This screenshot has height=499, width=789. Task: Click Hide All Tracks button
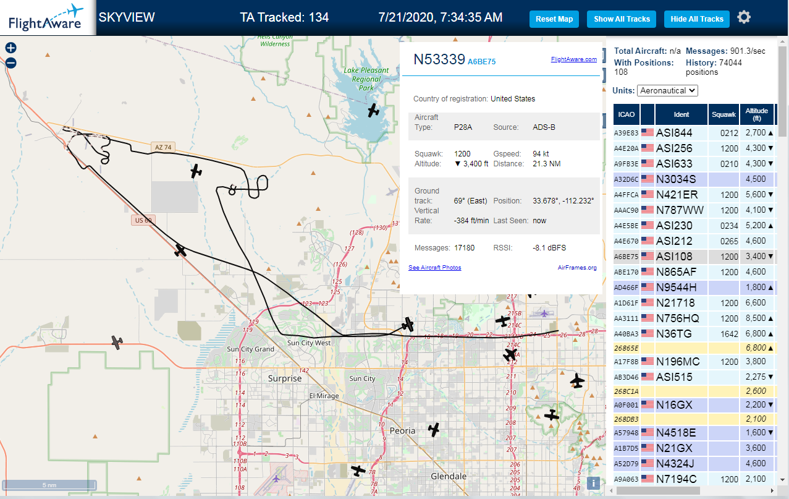coord(697,19)
